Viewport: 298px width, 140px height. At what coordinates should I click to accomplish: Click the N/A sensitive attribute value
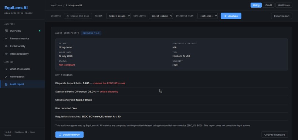[175, 47]
